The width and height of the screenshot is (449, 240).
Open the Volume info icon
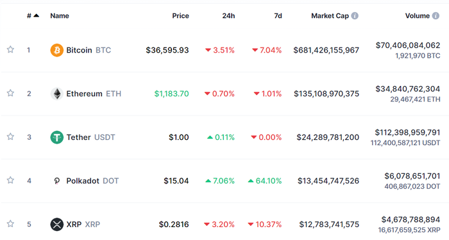(436, 16)
